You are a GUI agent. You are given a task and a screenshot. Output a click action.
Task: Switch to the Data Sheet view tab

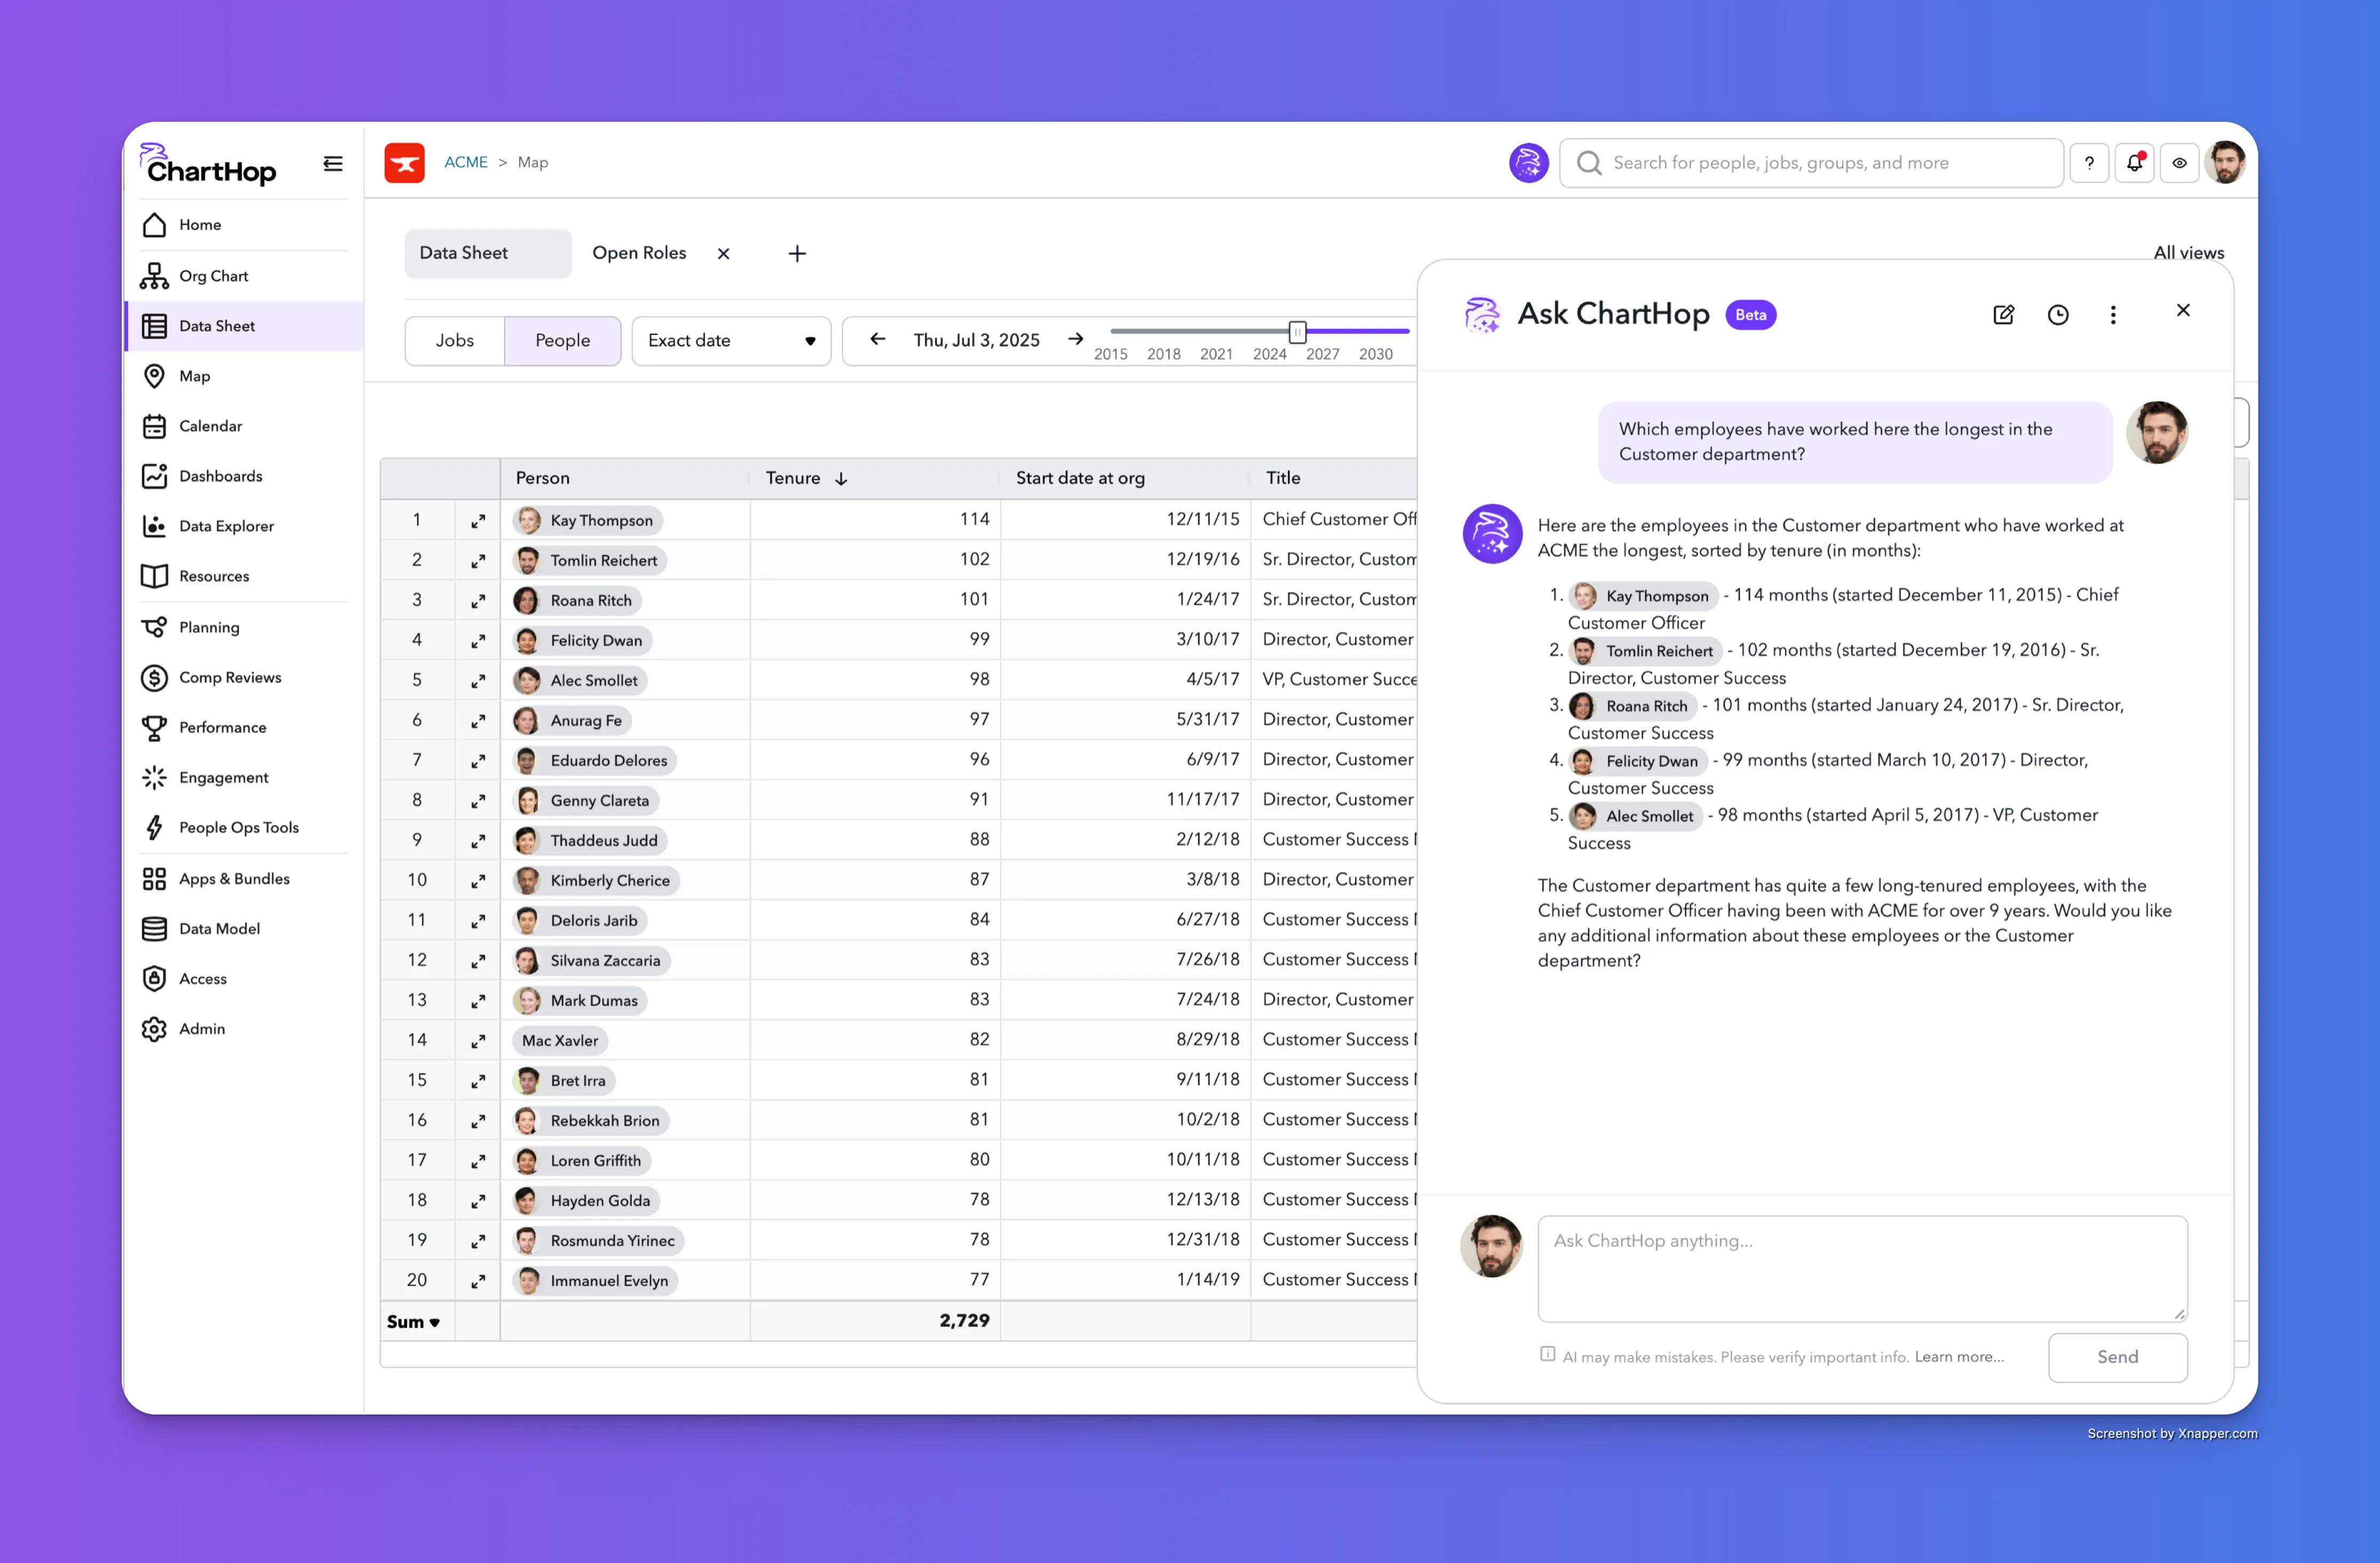488,253
